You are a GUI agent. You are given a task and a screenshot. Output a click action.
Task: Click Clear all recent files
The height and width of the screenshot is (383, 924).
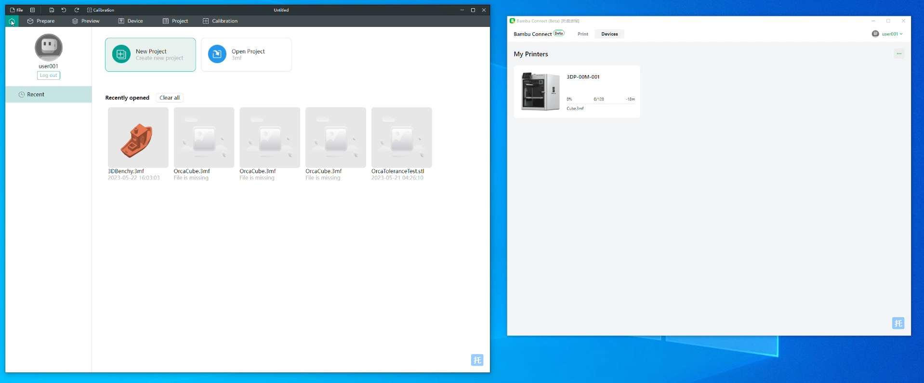click(x=170, y=98)
